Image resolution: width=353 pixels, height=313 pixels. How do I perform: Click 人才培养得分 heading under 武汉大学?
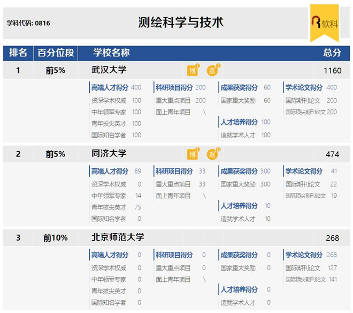239,122
